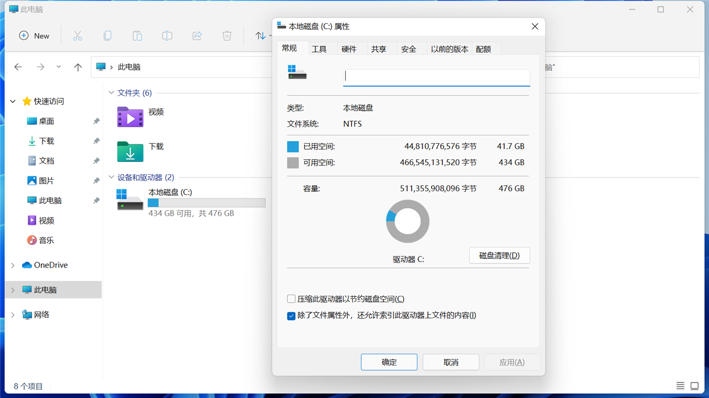This screenshot has height=398, width=709.
Task: Expand the 网络 tree node
Action: pyautogui.click(x=13, y=315)
